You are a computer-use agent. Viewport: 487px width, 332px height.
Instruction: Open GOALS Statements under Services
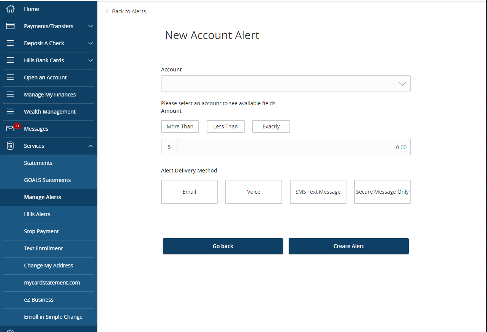[49, 180]
